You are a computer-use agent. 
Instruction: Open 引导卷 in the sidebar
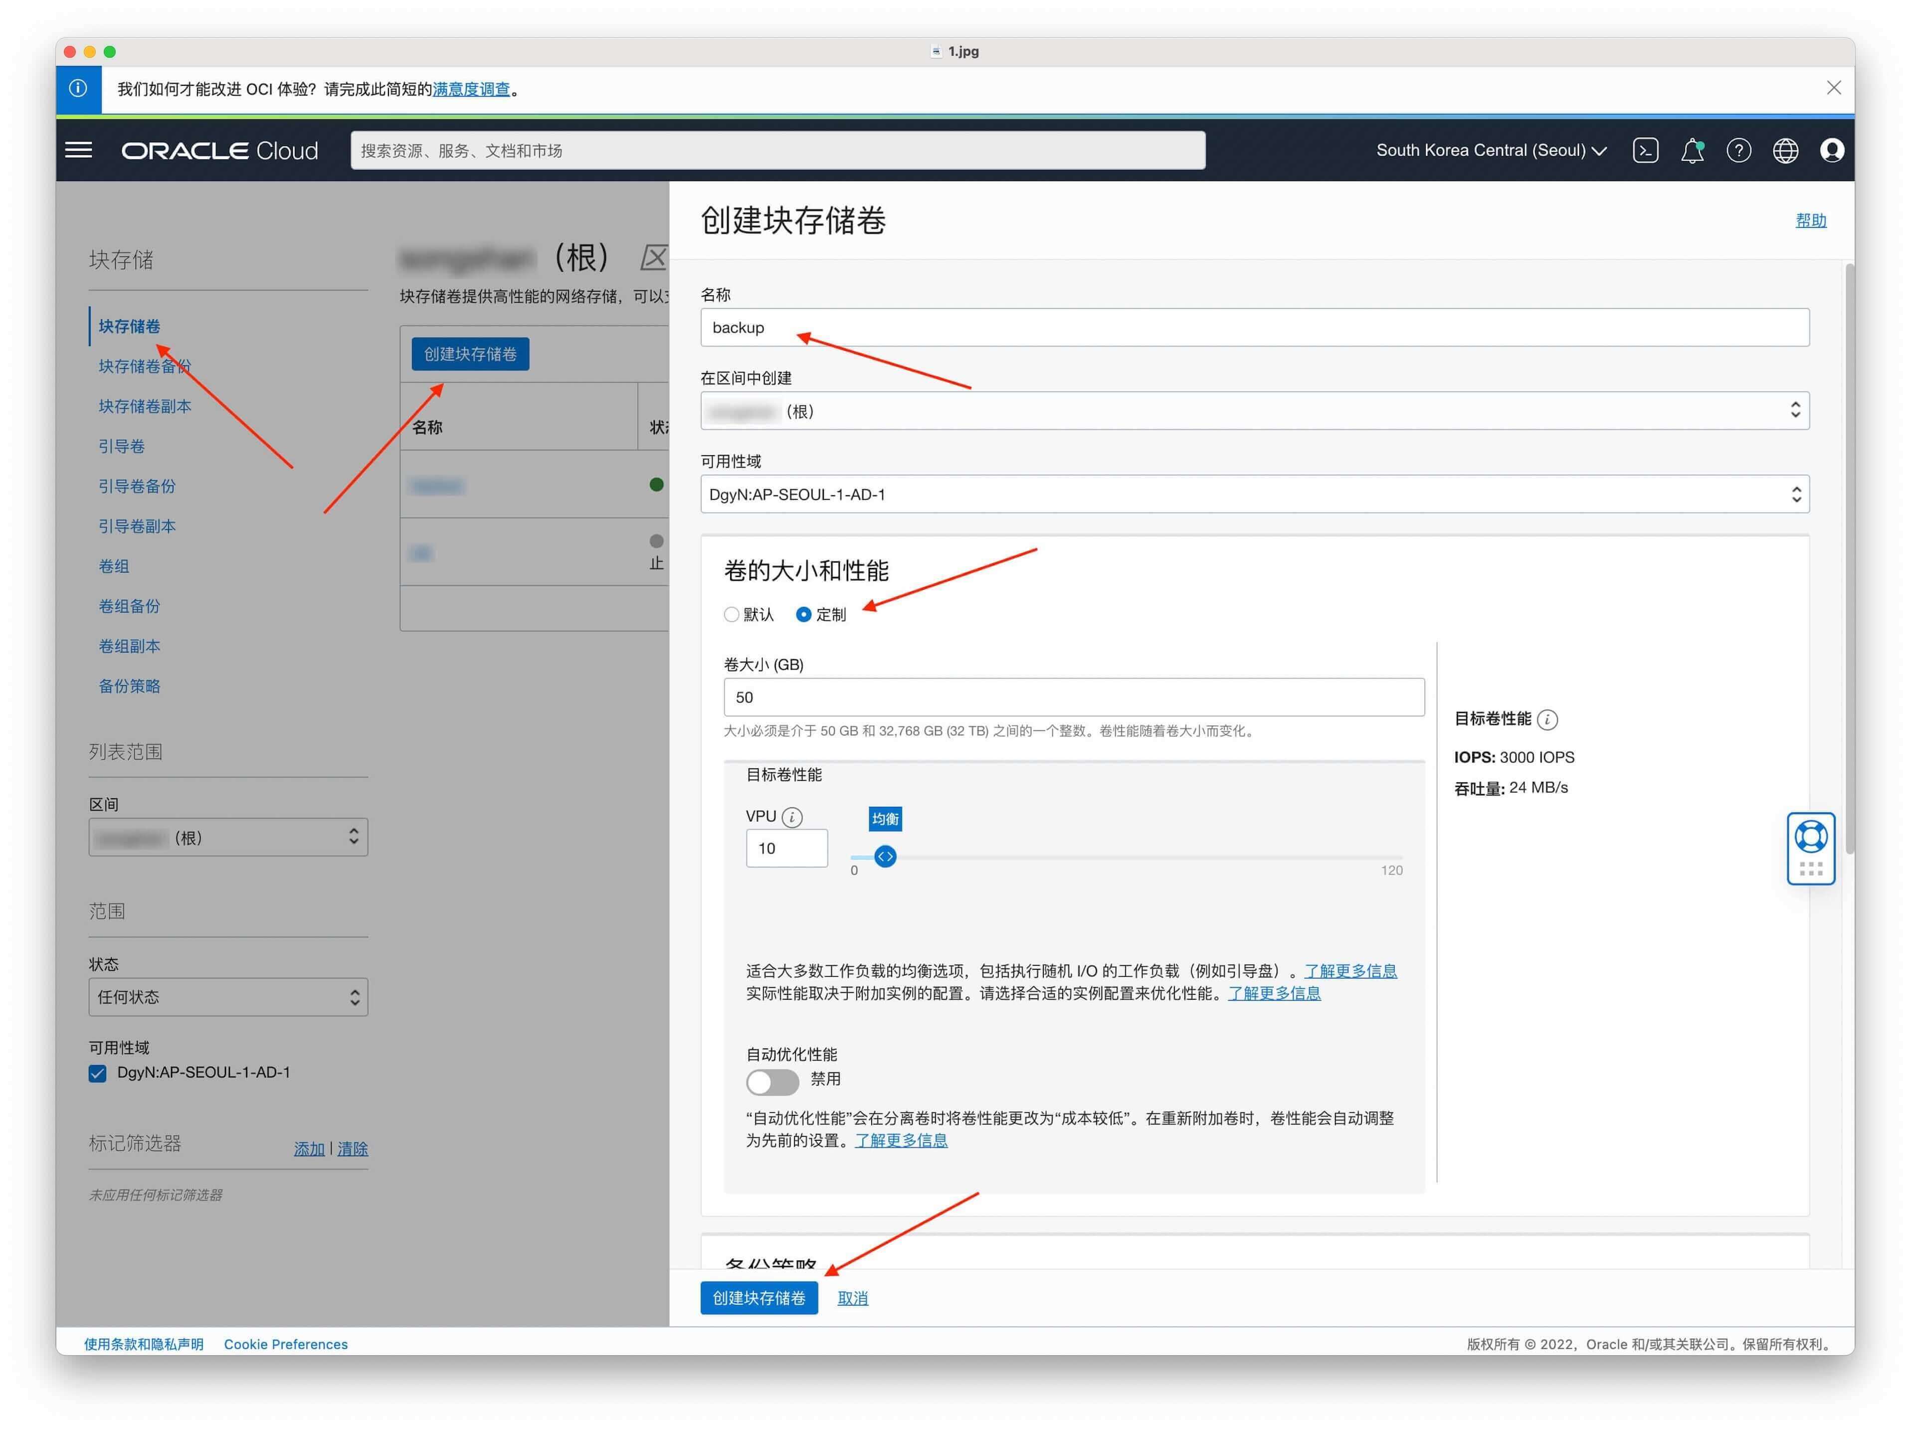coord(122,446)
